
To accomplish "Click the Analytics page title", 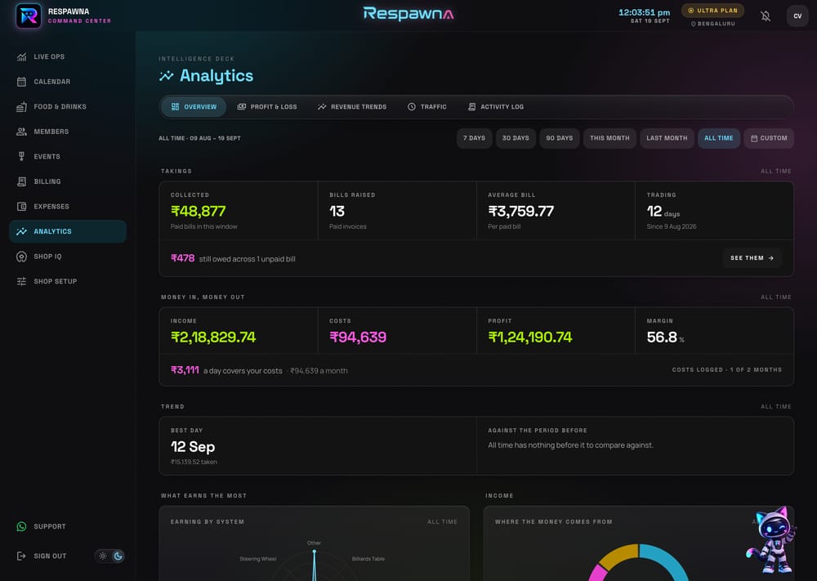I will (217, 76).
